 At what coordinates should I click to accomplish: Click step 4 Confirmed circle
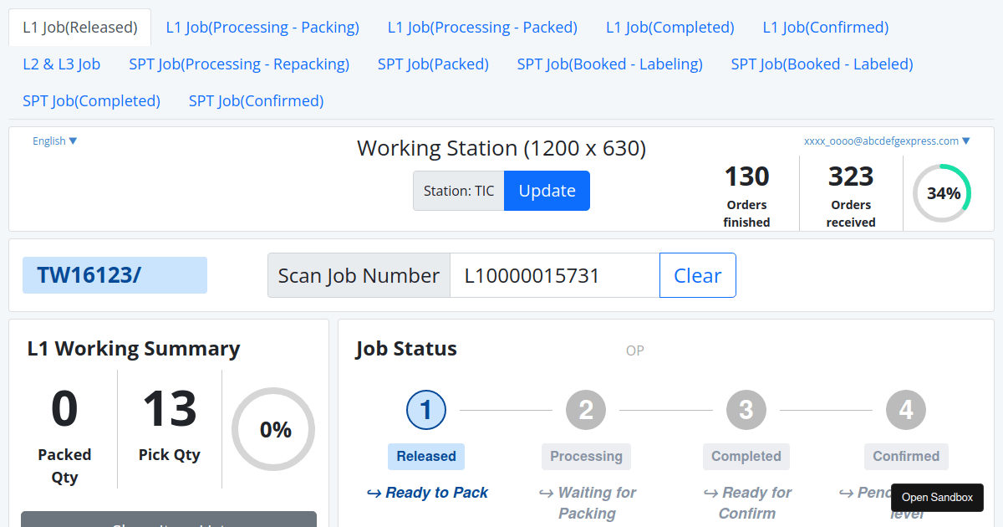[906, 410]
